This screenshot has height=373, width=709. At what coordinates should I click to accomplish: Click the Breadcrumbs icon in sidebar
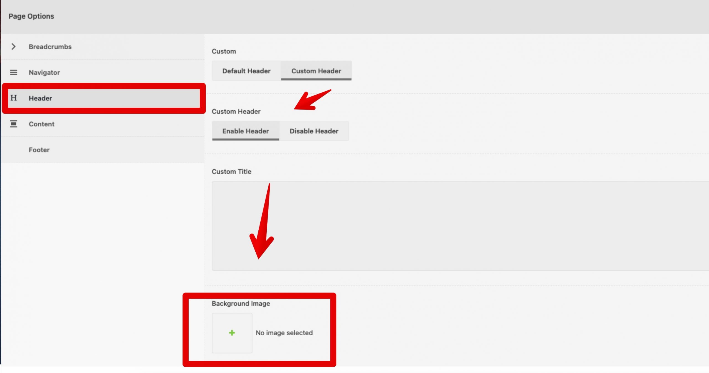13,46
